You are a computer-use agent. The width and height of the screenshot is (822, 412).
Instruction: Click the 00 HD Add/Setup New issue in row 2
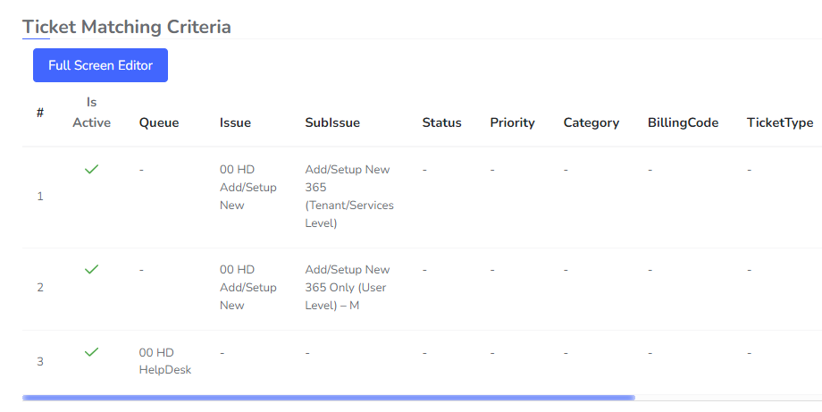click(x=248, y=287)
